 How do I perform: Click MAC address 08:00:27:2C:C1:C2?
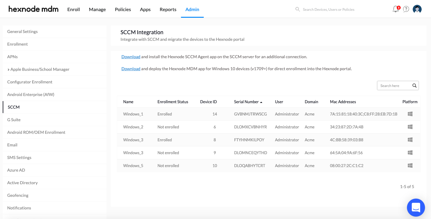(x=347, y=166)
